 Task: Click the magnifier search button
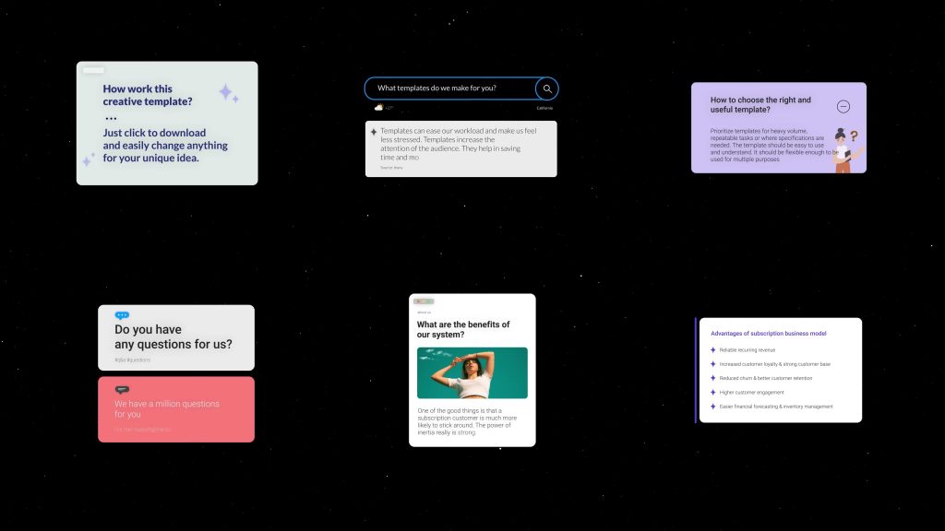[x=546, y=88]
